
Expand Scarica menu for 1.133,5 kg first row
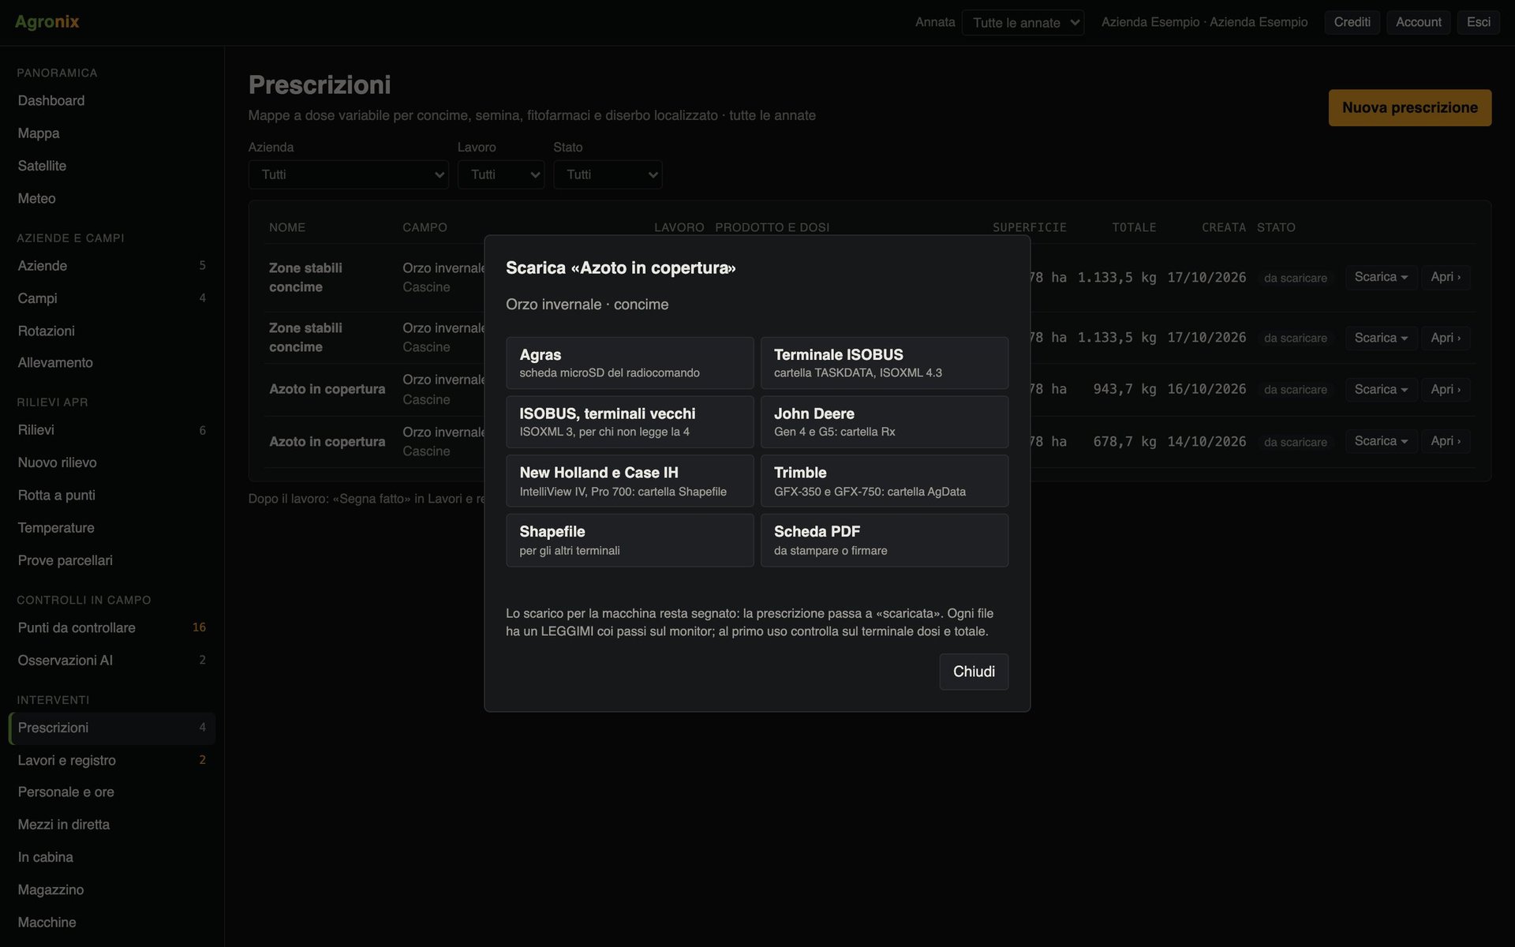tap(1381, 277)
